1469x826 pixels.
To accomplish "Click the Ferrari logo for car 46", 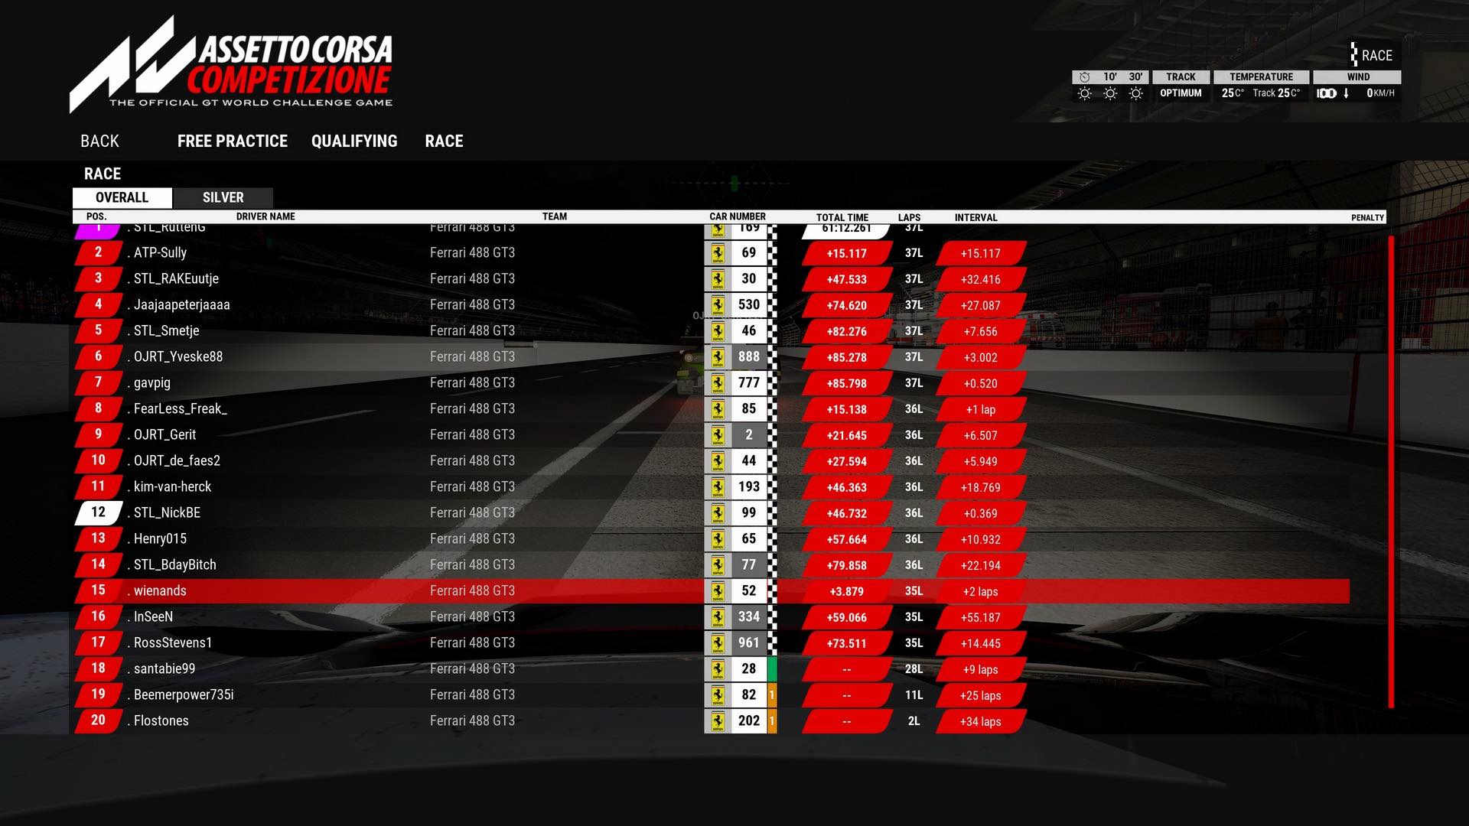I will (x=718, y=331).
